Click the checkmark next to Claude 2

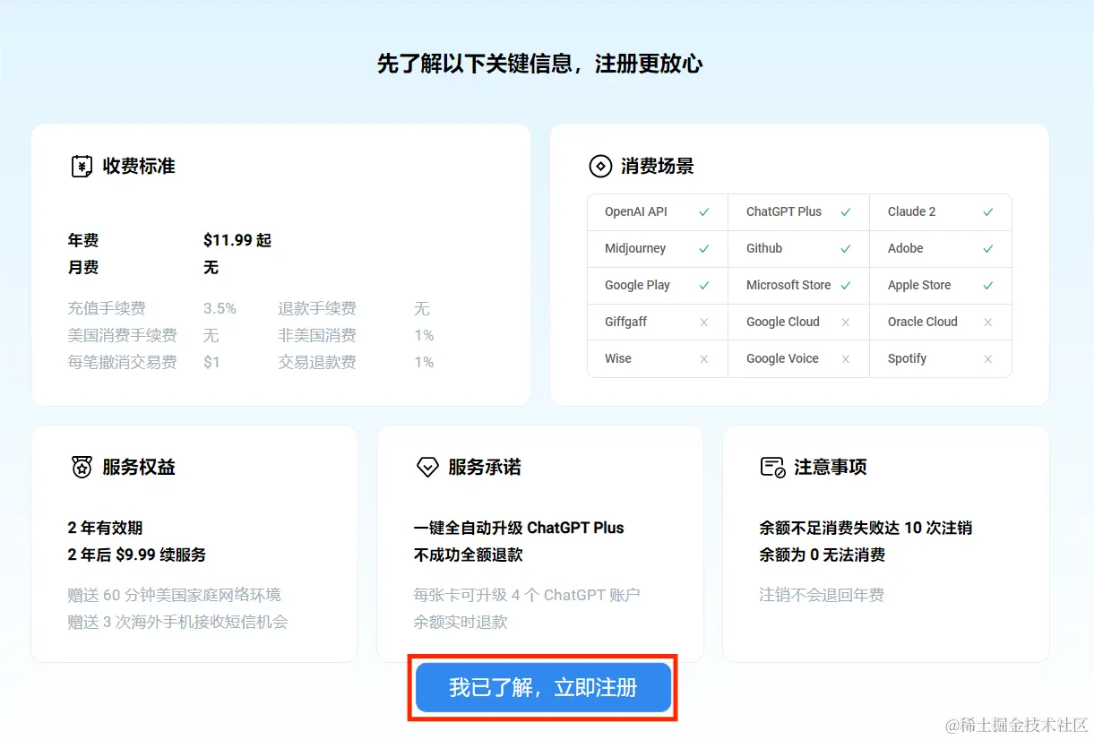[987, 212]
